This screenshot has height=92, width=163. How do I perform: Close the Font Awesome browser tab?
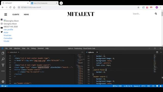[x=57, y=3]
